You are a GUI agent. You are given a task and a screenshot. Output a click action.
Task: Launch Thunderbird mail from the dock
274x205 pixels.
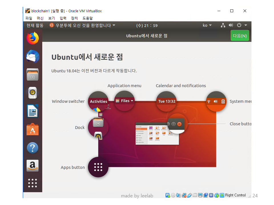pyautogui.click(x=33, y=56)
